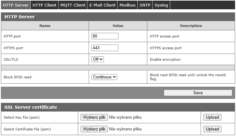Expand the SSL/TLS dropdown
Image resolution: width=236 pixels, height=136 pixels.
tap(98, 59)
